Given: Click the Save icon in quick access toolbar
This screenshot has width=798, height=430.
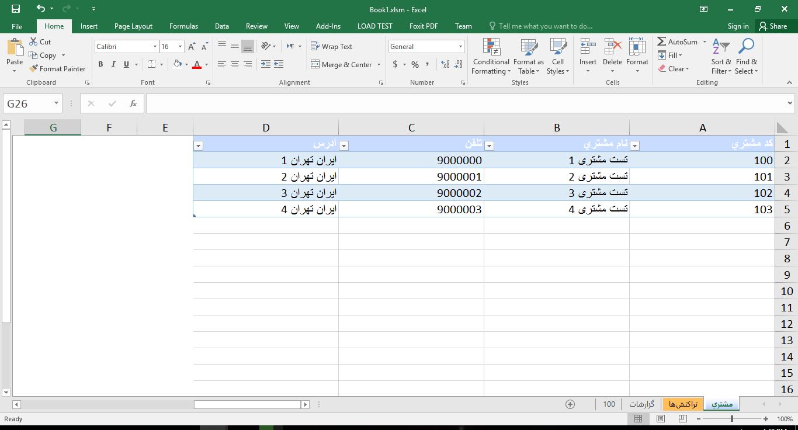Looking at the screenshot, I should pos(16,9).
